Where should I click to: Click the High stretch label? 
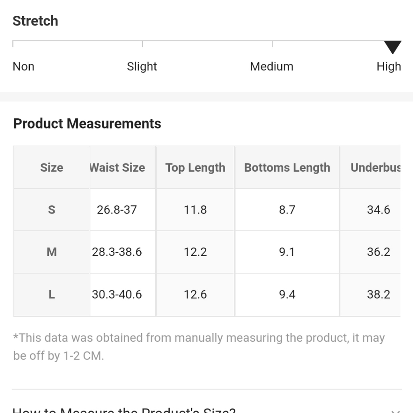(389, 67)
